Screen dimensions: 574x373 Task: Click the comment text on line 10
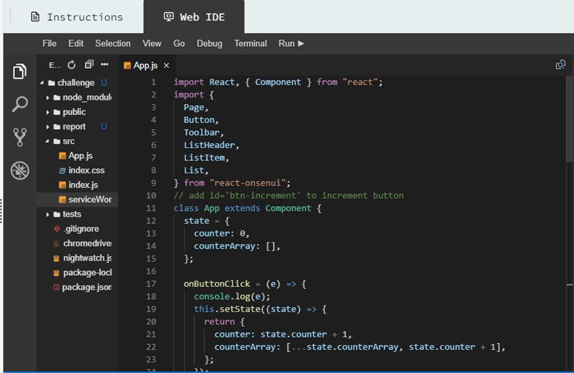288,196
